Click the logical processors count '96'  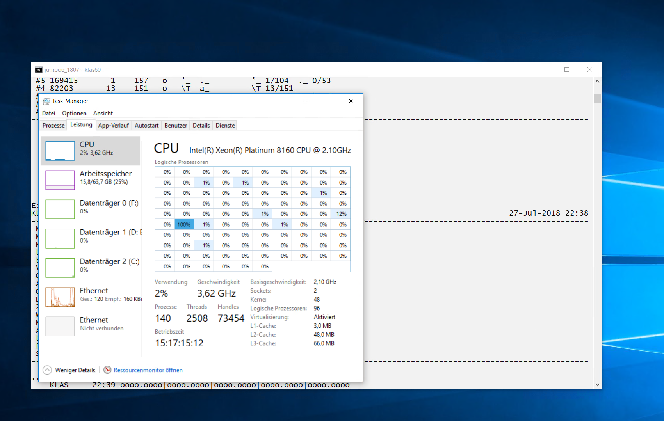[x=317, y=308]
